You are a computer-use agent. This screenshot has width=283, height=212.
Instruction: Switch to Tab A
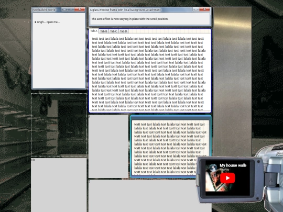[x=94, y=31]
